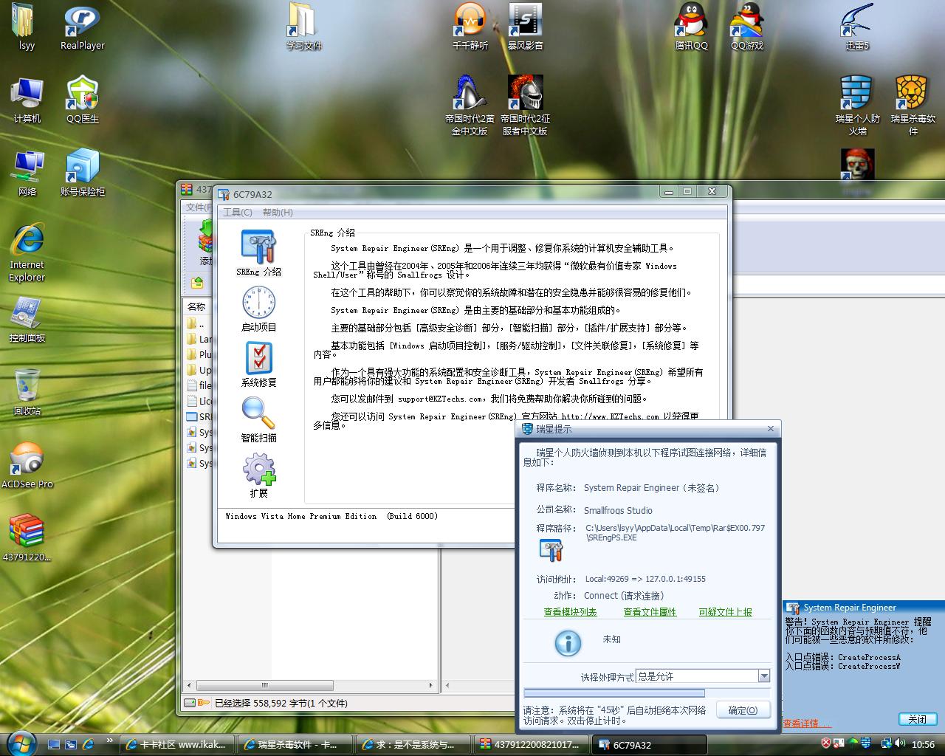Select the 'Plu' folder row in WinRAR
Viewport: 945px width, 756px height.
[199, 354]
